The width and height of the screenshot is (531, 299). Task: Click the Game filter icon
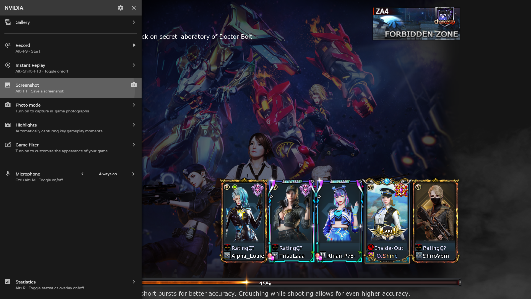point(8,145)
